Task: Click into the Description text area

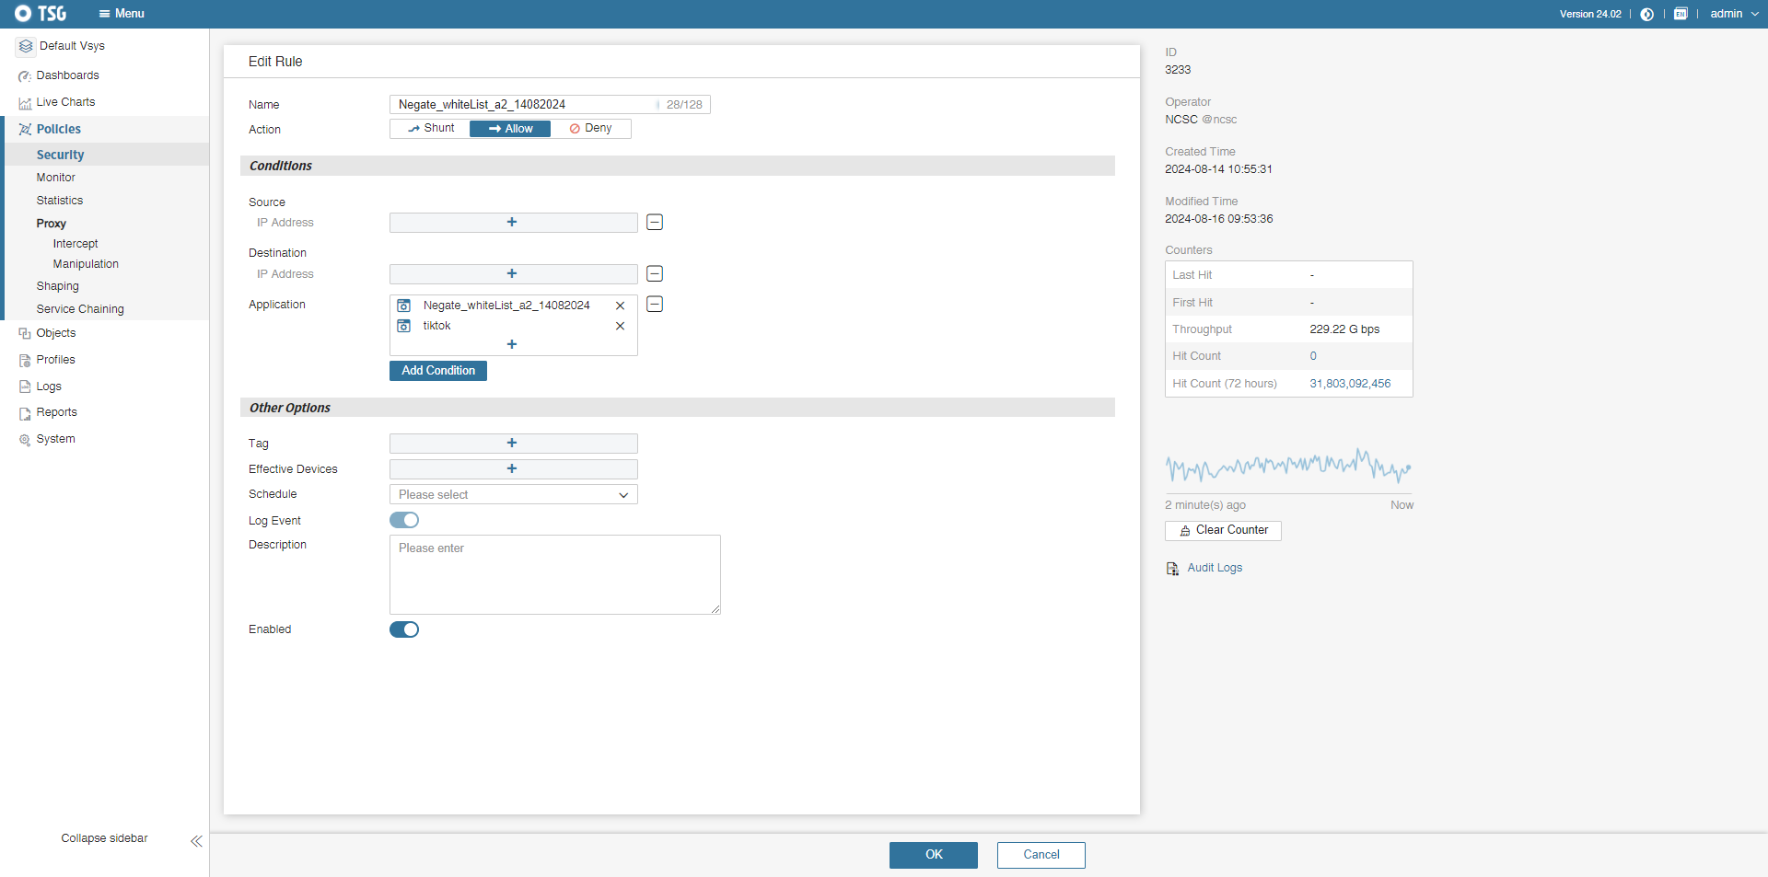Action: tap(554, 574)
